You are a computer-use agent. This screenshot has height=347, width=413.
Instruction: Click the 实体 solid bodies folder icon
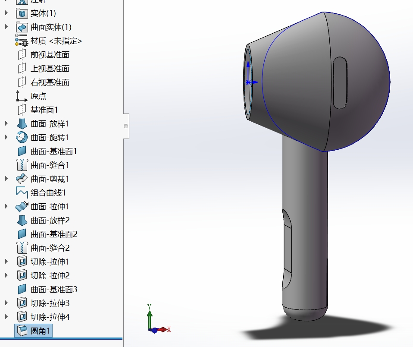(22, 13)
